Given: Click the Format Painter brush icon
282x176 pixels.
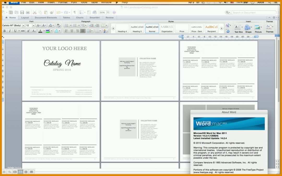Looking at the screenshot, I should pos(52,13).
